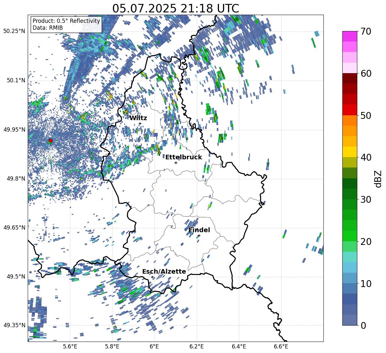
Task: Click the Findel cross marker
Action: click(199, 236)
